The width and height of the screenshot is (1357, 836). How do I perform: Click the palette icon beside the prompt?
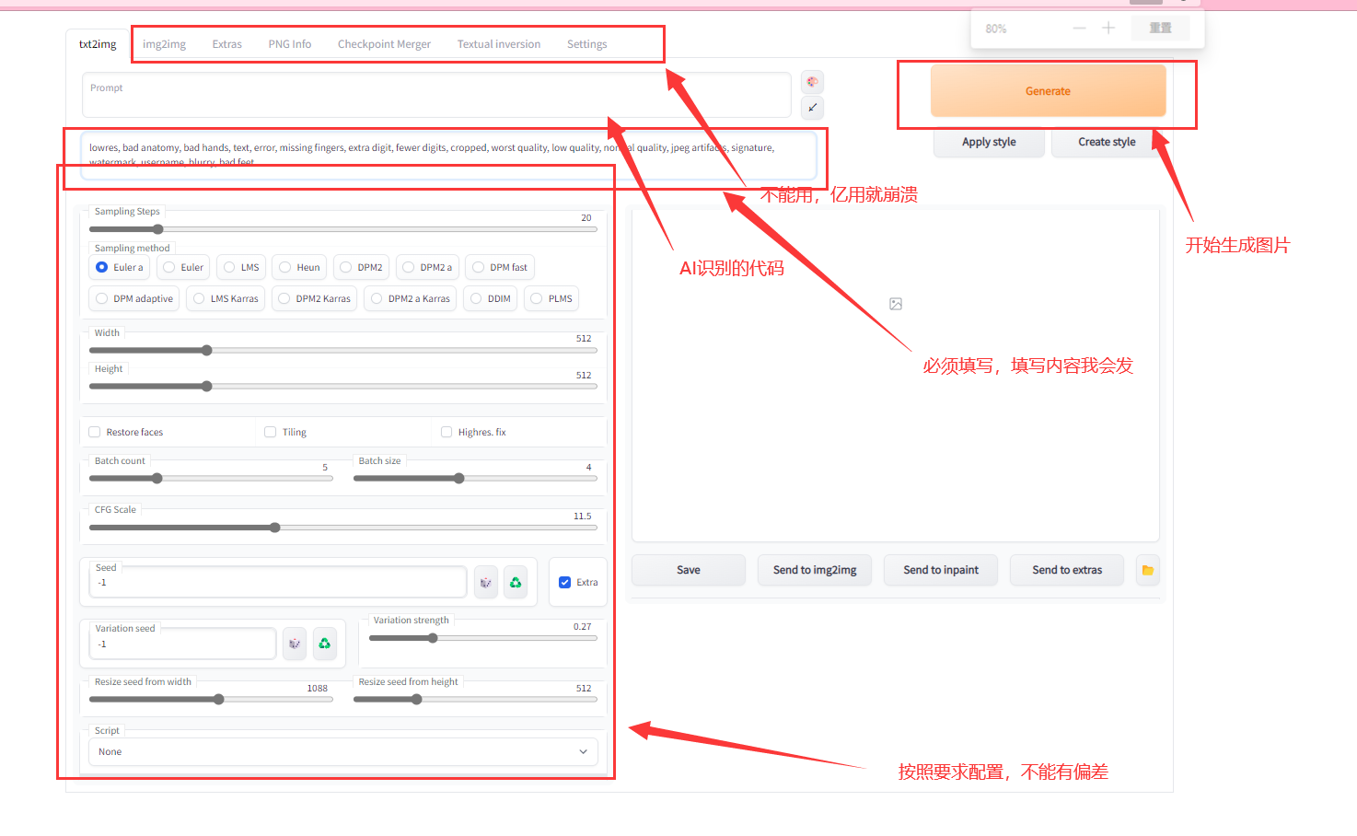tap(812, 82)
